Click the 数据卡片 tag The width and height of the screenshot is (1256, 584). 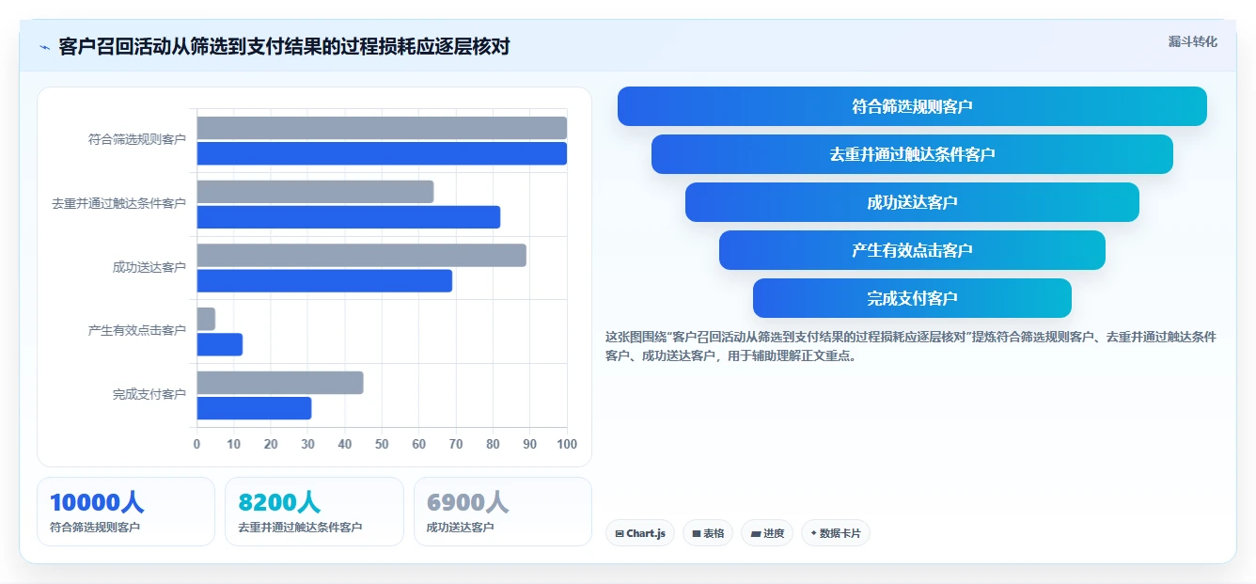[836, 533]
